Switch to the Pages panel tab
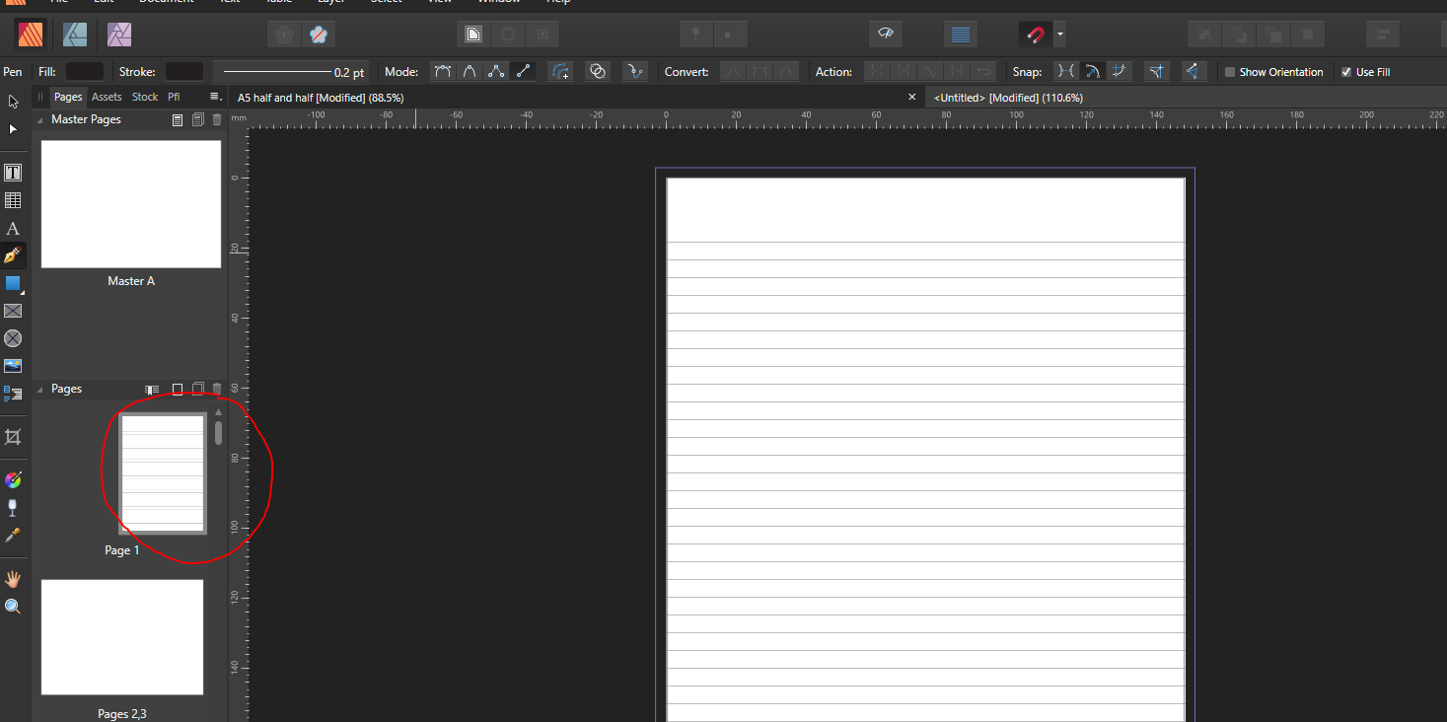The height and width of the screenshot is (722, 1447). [x=68, y=97]
